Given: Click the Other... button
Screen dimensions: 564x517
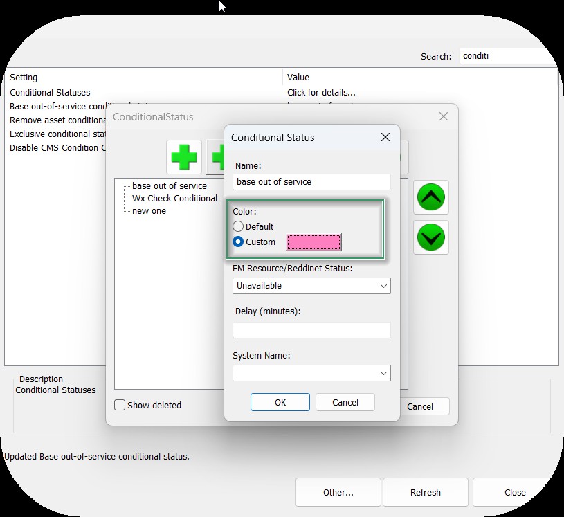Looking at the screenshot, I should (338, 492).
